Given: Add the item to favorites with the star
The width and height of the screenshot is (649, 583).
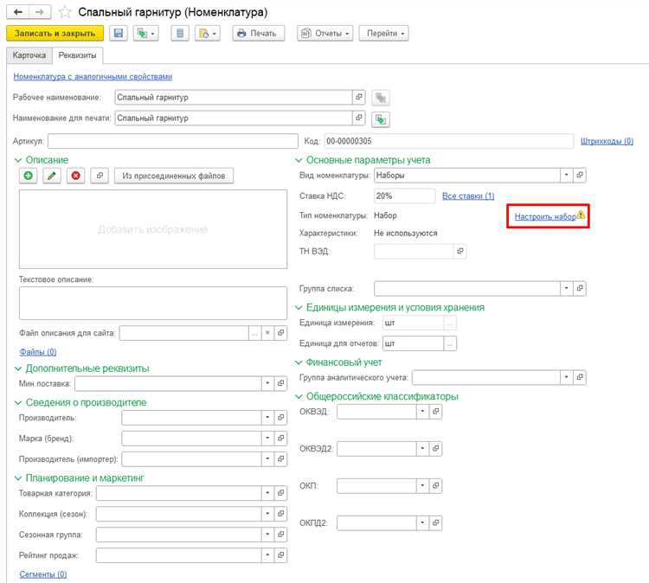Looking at the screenshot, I should [x=65, y=12].
